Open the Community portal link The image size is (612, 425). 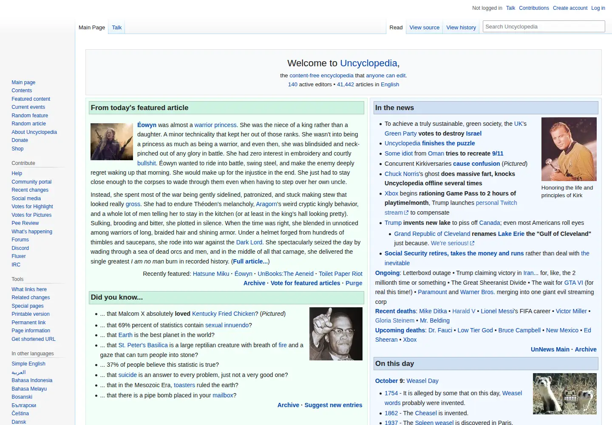pos(31,182)
